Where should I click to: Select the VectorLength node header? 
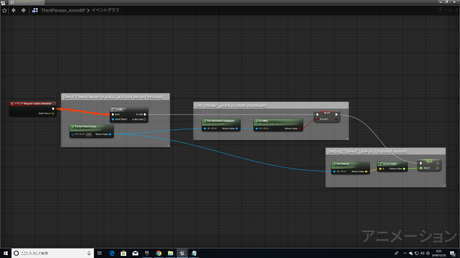tap(392, 164)
